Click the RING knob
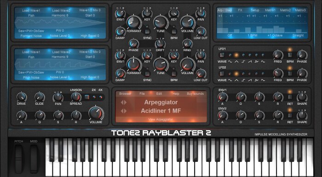The width and height of the screenshot is (322, 177). tap(187, 44)
